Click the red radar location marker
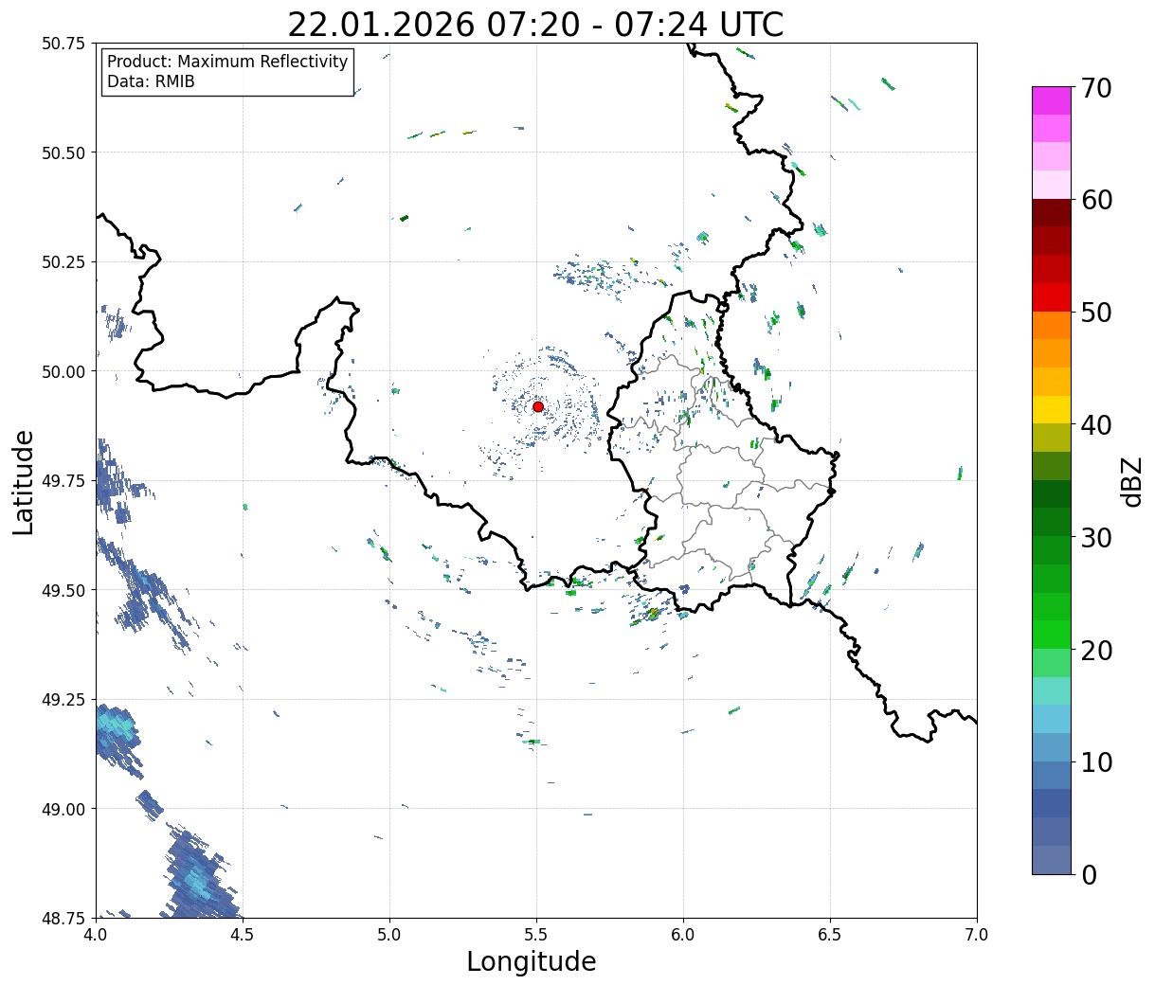The width and height of the screenshot is (1155, 985). (x=538, y=406)
